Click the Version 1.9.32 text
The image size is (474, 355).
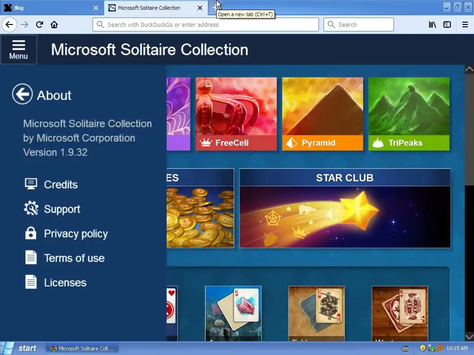(x=56, y=152)
